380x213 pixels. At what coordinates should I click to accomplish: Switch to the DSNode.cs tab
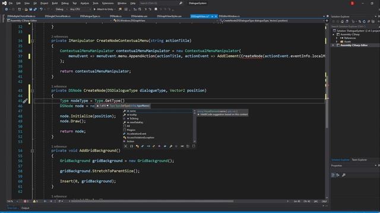[116, 16]
